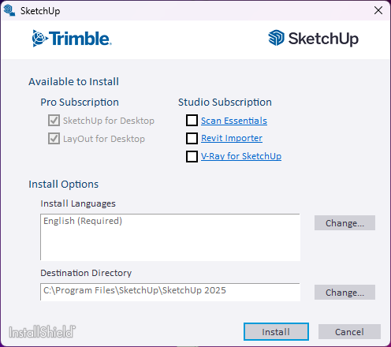Cancel the SketchUp installation

pyautogui.click(x=349, y=332)
